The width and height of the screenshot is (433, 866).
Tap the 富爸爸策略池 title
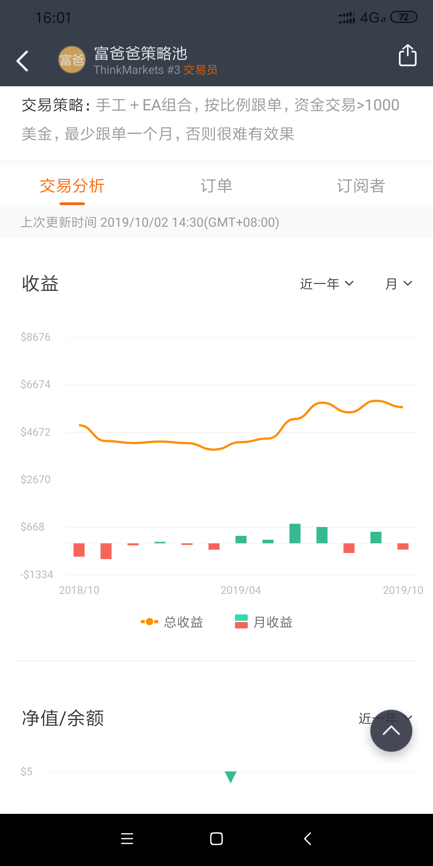point(140,53)
